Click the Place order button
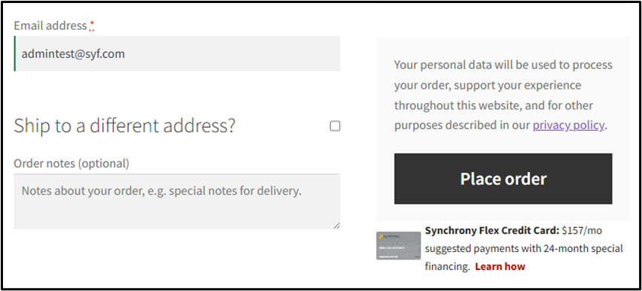This screenshot has width=642, height=291. pos(504,178)
